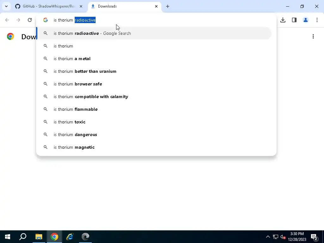Toggle the side panel icon

click(x=294, y=20)
